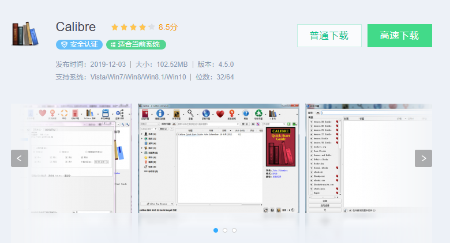
Task: Switch to the third carousel dot
Action: point(234,230)
